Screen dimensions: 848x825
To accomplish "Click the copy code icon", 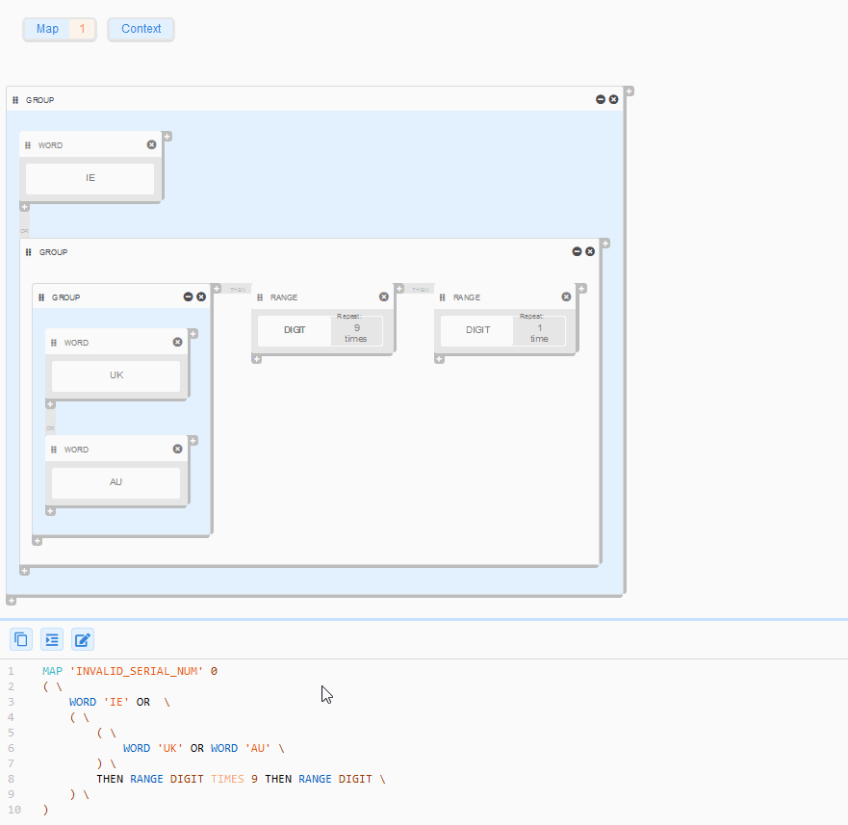I will (x=21, y=639).
